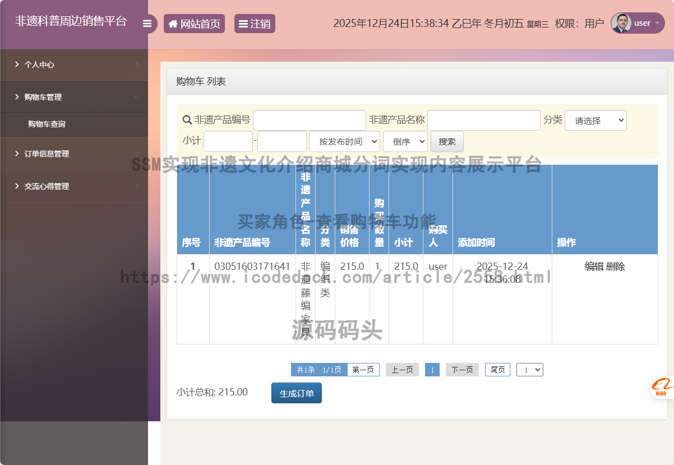Click the user avatar picture
Screen dimensions: 674x465
pos(621,23)
